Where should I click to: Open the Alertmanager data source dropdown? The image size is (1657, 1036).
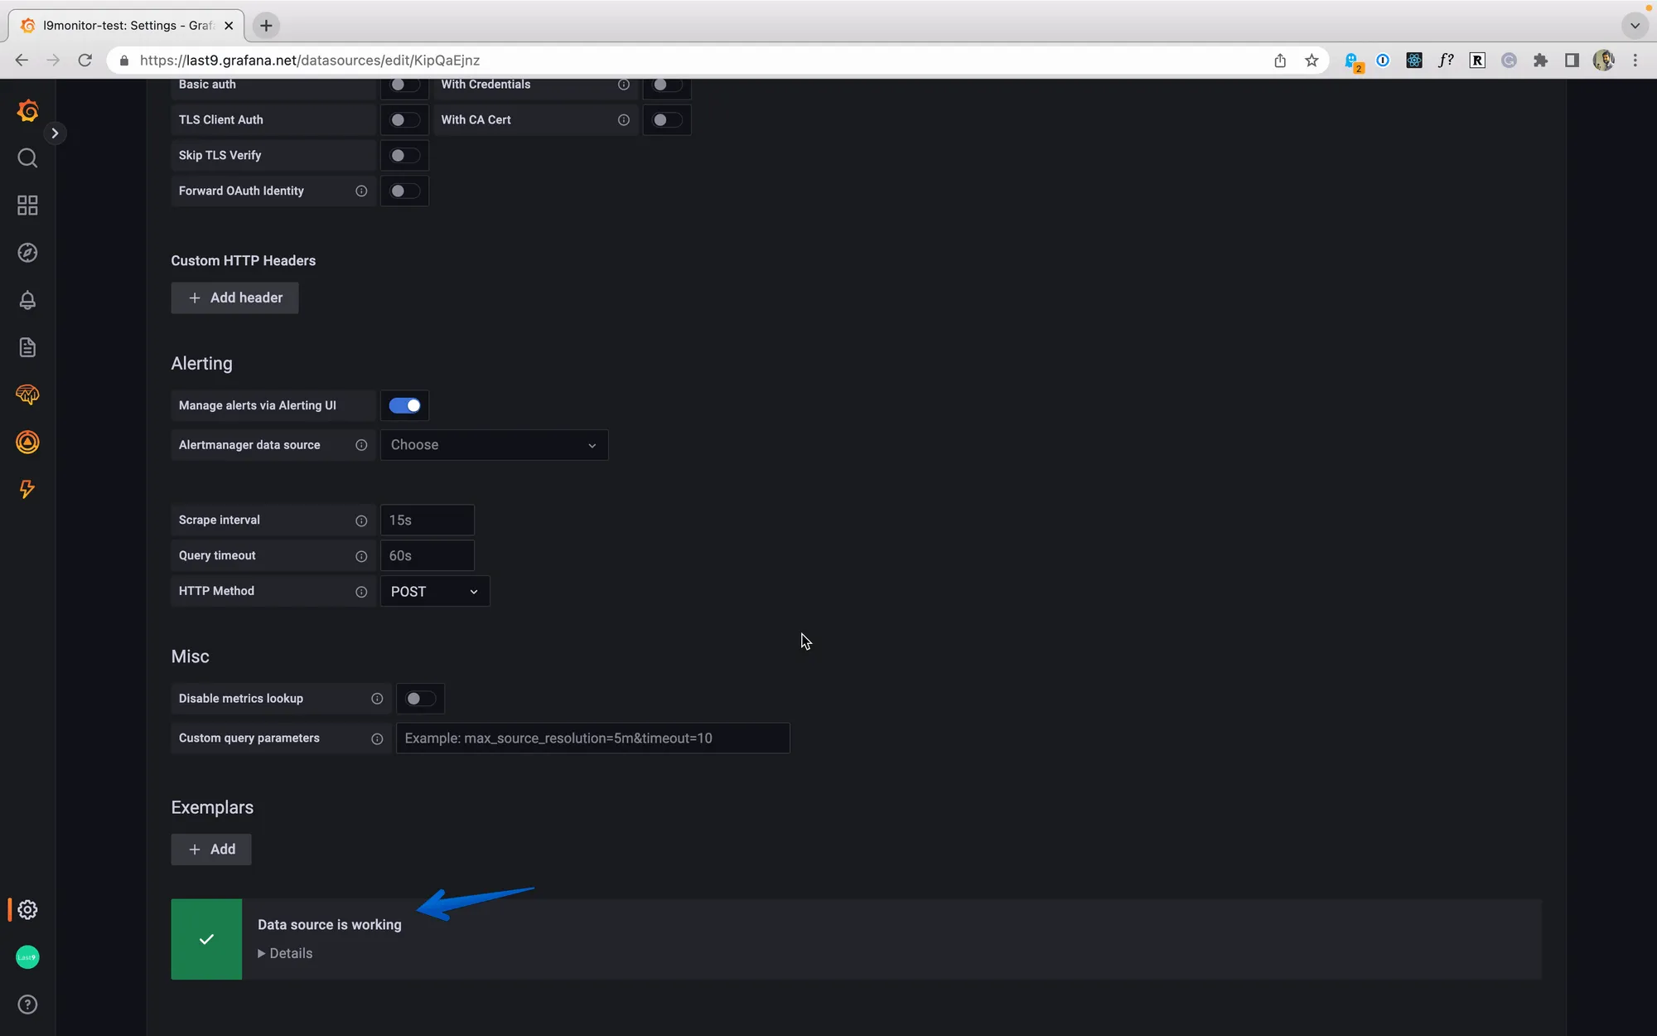click(494, 445)
